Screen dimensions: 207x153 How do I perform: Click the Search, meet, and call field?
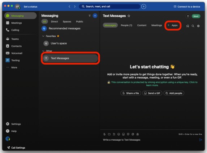[109, 7]
